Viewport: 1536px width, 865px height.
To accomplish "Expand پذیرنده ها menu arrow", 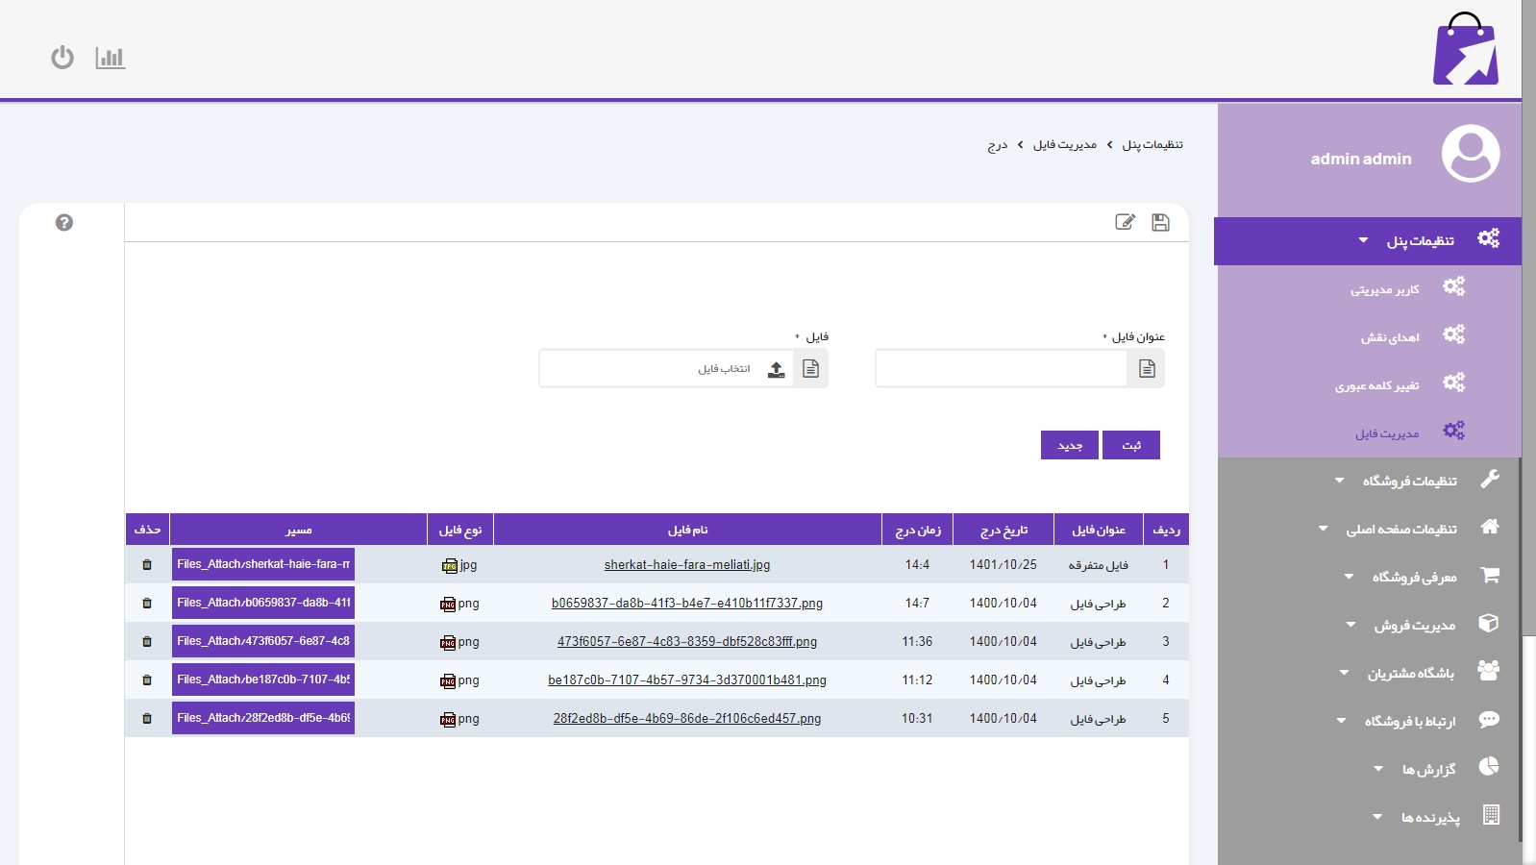I will tap(1377, 817).
